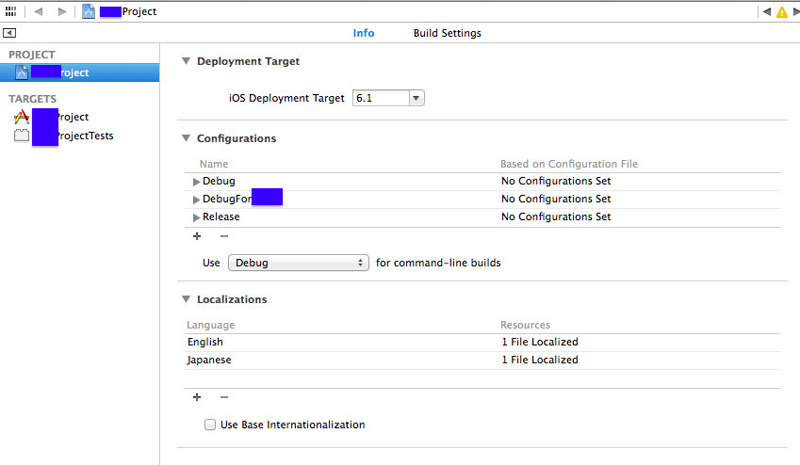The width and height of the screenshot is (800, 465).
Task: Enable Use Base Internationalization checkbox
Action: pyautogui.click(x=210, y=425)
